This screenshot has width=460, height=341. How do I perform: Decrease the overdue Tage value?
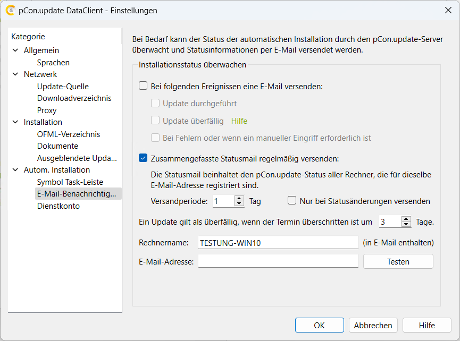406,224
